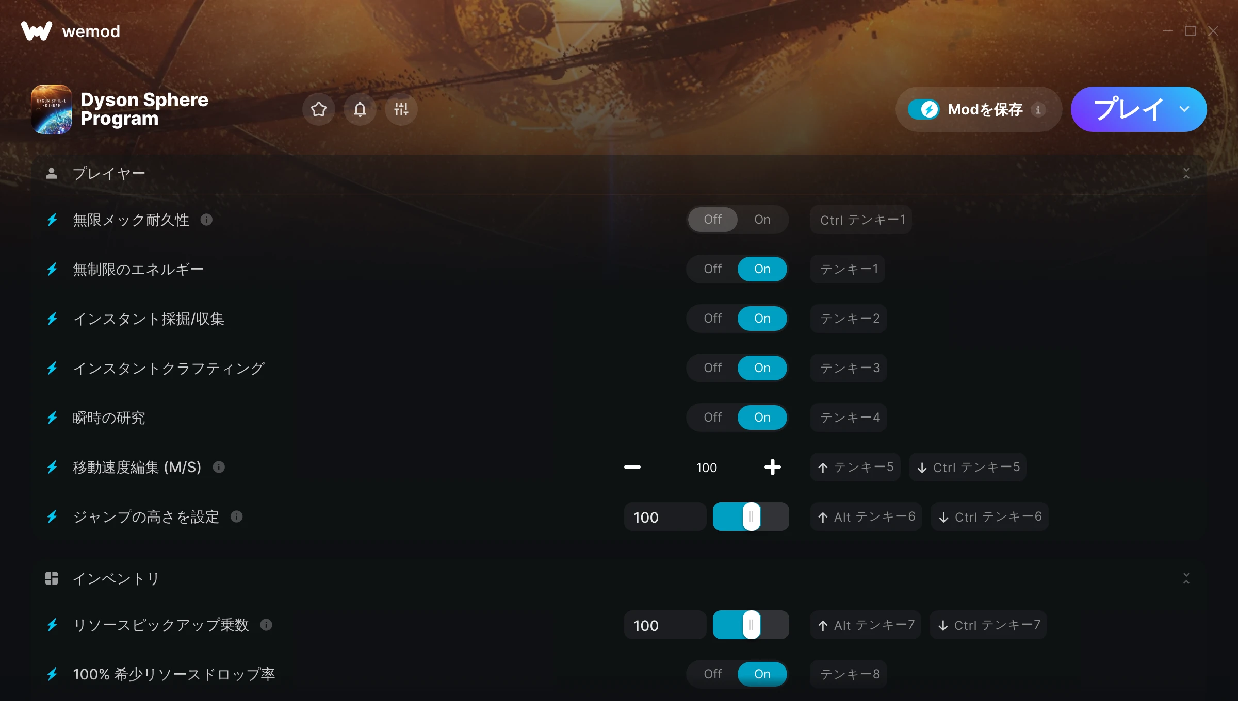
Task: Click info icon next to 無限メック耐久性
Action: click(206, 220)
